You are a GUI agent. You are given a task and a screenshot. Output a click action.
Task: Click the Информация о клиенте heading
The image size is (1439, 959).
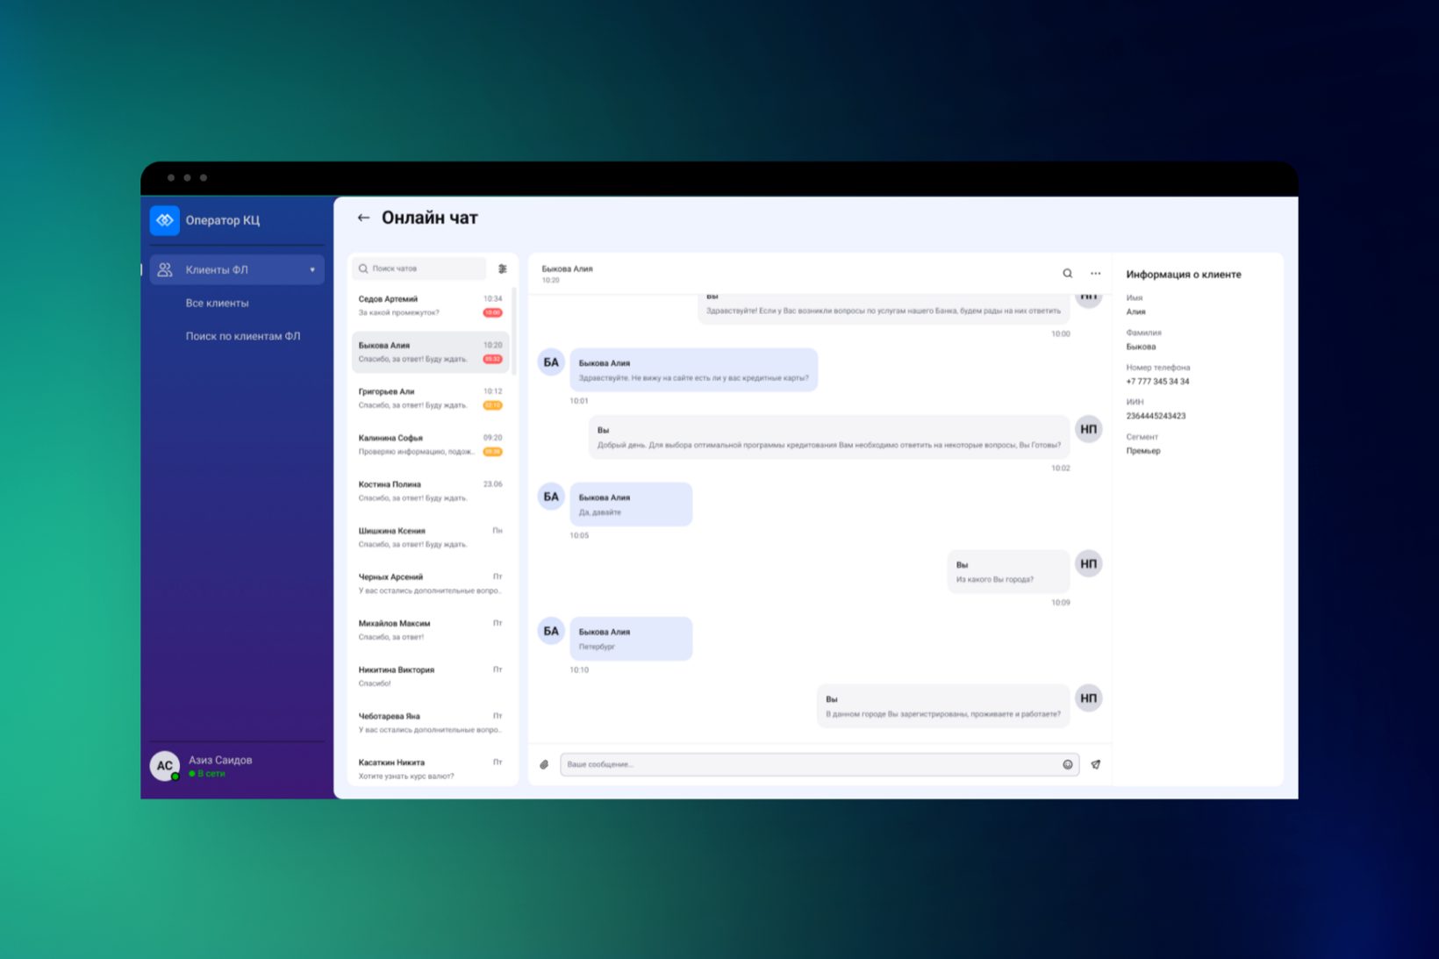click(x=1184, y=275)
